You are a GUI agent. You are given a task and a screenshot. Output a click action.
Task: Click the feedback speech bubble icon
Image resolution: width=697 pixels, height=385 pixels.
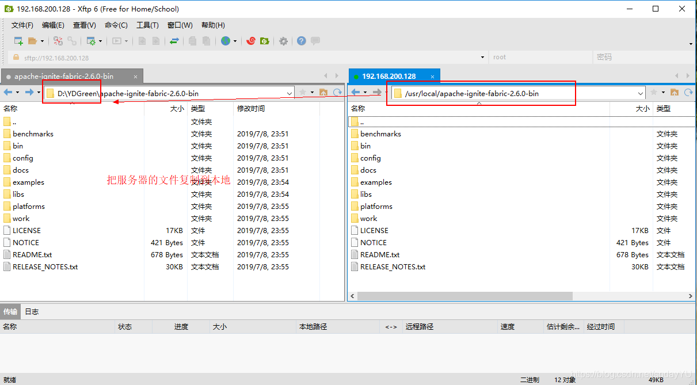coord(315,41)
